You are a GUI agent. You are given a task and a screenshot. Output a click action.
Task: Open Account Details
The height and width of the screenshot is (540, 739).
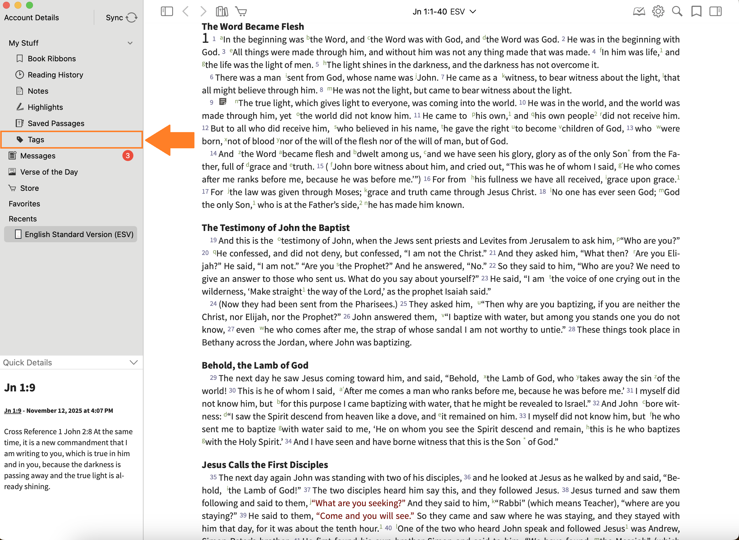coord(32,18)
